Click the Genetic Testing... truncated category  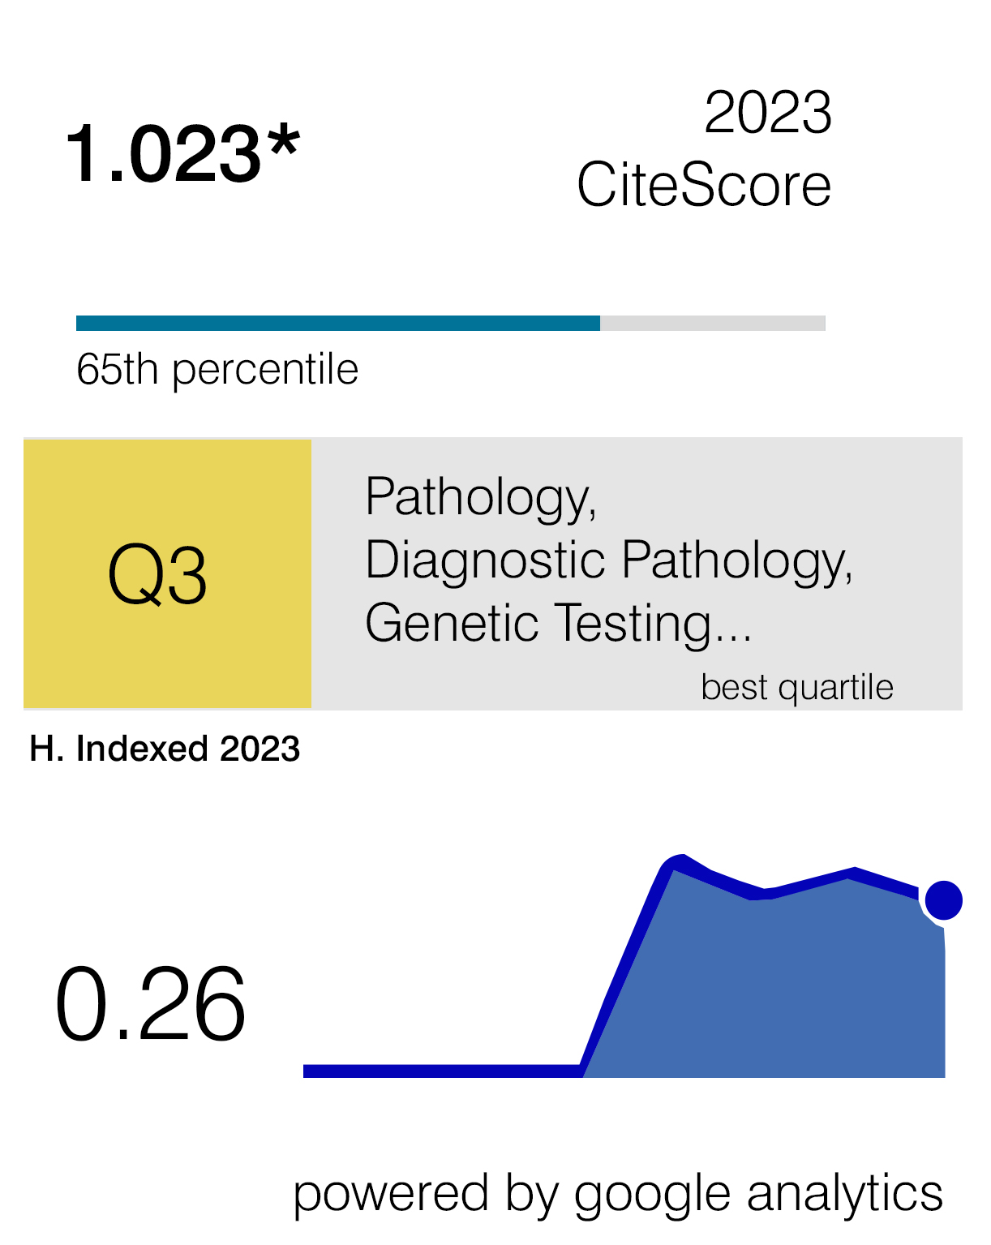[559, 623]
